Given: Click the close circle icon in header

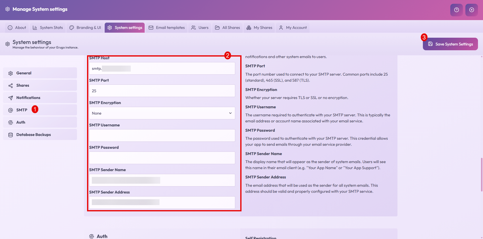Looking at the screenshot, I should pyautogui.click(x=471, y=10).
